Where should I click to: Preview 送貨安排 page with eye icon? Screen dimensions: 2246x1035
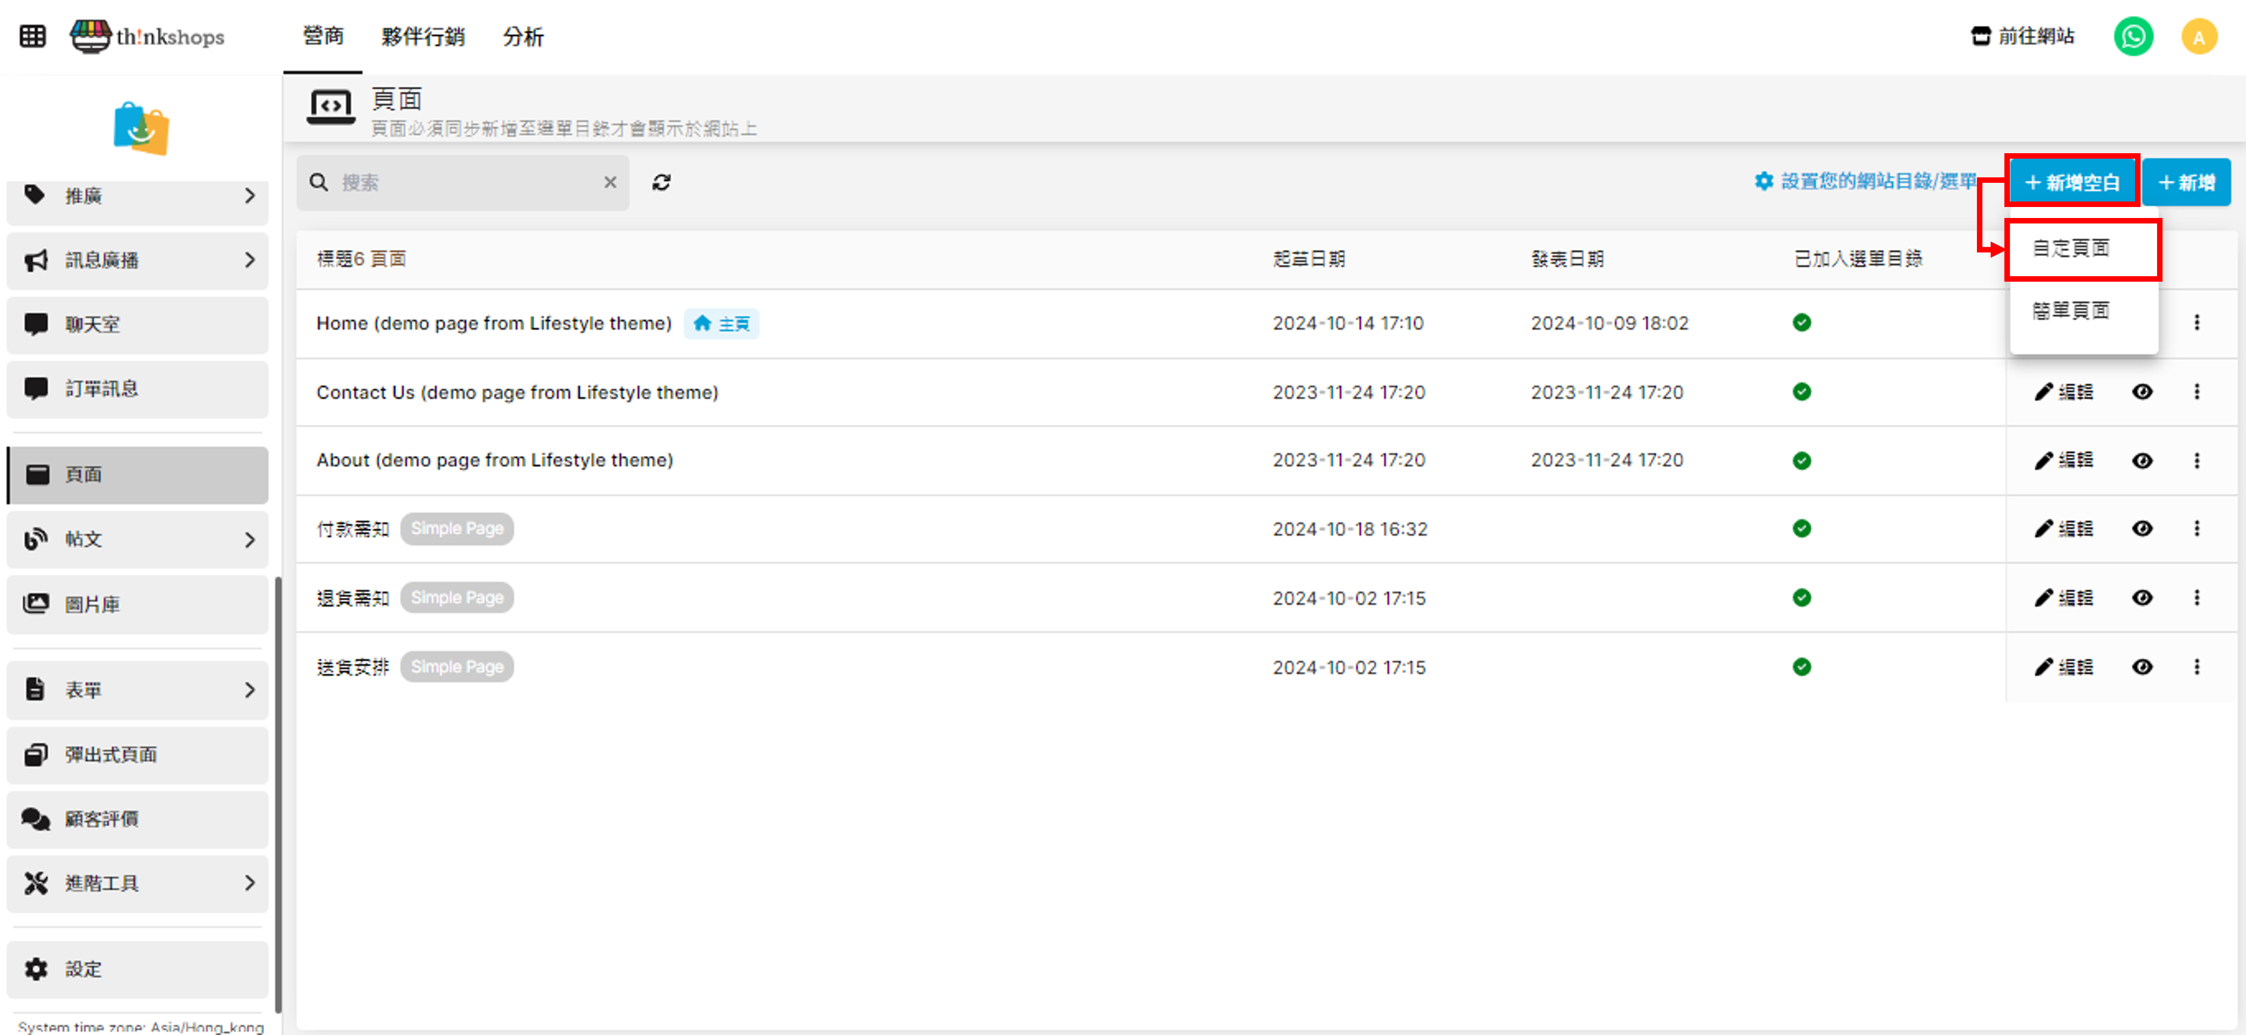click(2141, 667)
